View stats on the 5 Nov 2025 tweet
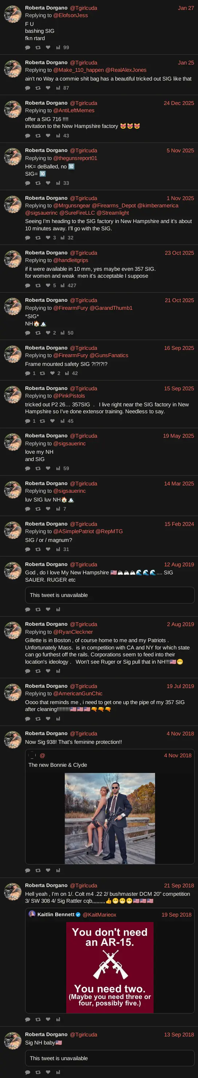 tap(63, 183)
